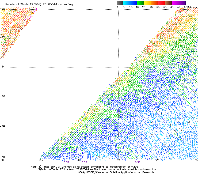Click the '69' longitude axis label
Screen dimensions: 198x174
click(118, 160)
